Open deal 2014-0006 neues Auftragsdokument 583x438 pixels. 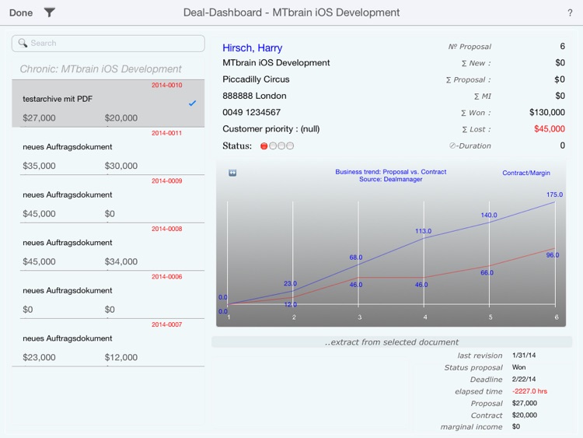click(108, 295)
